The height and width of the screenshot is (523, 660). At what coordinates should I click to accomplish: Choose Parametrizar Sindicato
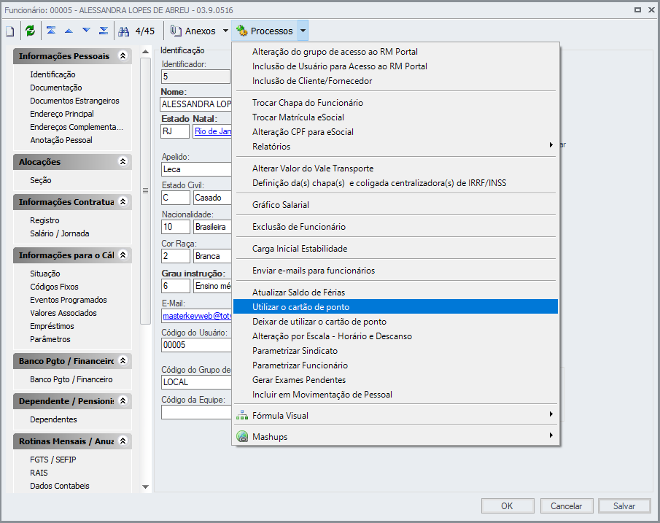tap(395, 350)
